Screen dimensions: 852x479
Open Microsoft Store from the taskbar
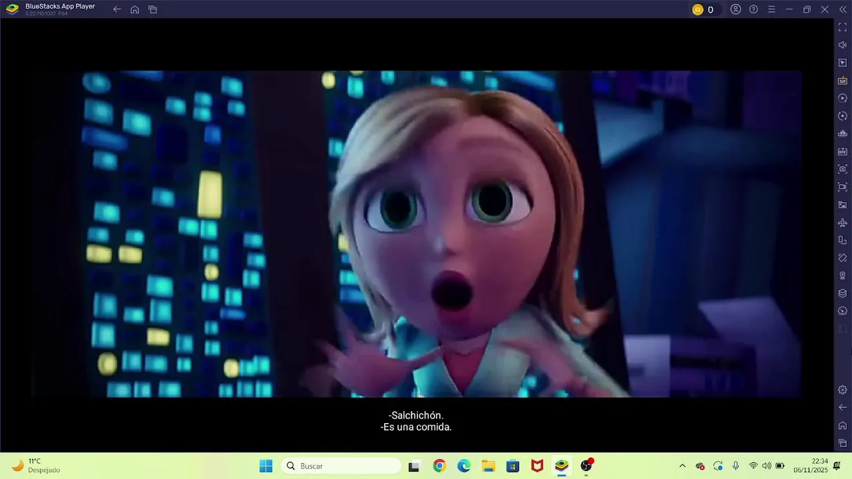click(x=513, y=466)
